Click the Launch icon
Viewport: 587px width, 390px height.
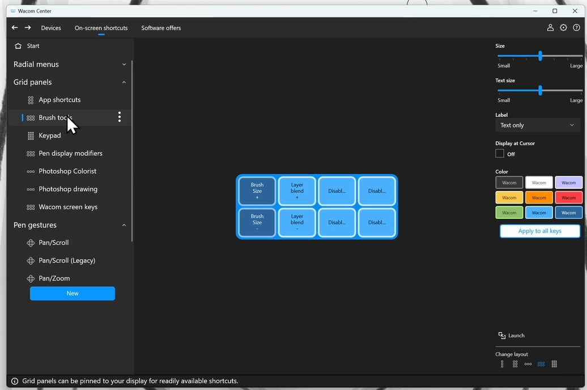tap(502, 336)
